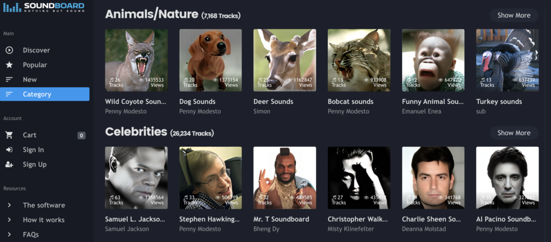
Task: Open the Bobcat sounds title link
Action: click(x=350, y=102)
